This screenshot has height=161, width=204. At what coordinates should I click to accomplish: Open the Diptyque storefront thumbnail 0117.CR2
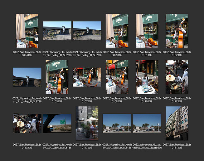(87, 123)
